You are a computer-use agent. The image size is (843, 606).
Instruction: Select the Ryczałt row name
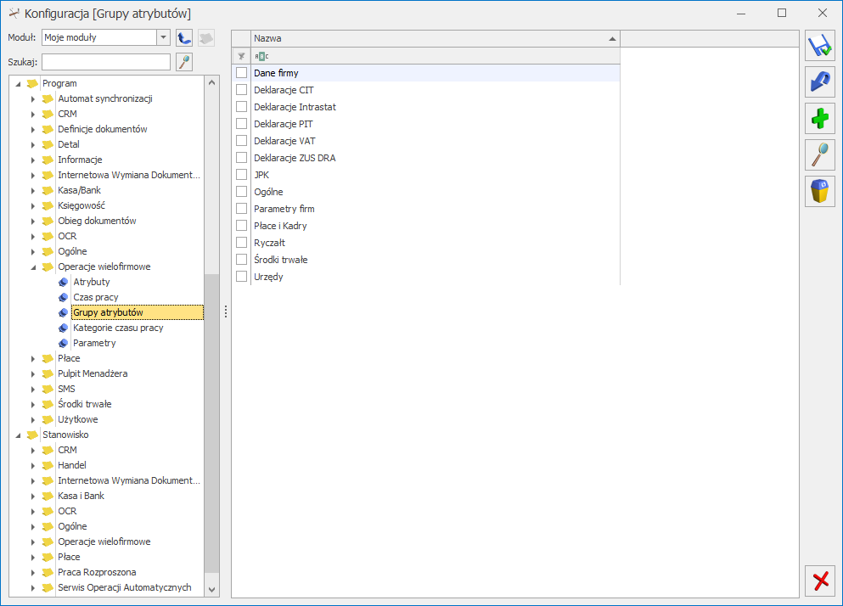click(269, 243)
